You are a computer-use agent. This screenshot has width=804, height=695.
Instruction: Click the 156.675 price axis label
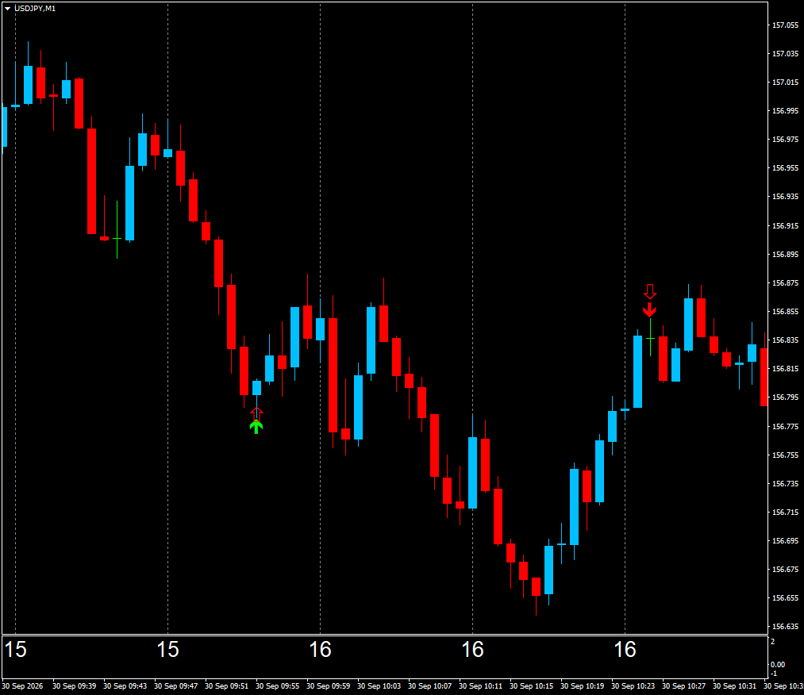(785, 570)
